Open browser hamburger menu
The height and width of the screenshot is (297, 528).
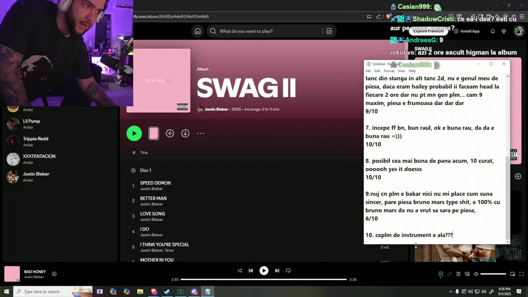[x=522, y=16]
